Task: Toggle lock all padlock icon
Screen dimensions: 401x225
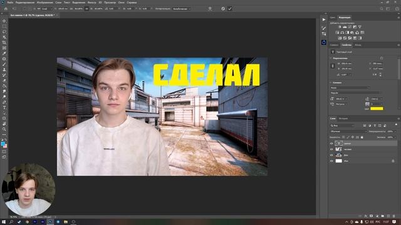Action: point(362,137)
